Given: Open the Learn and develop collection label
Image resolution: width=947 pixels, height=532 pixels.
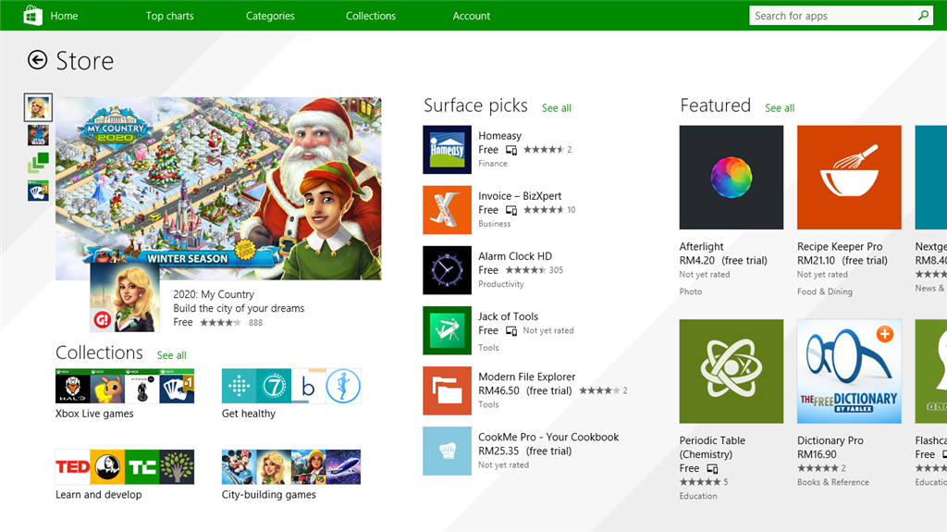Looking at the screenshot, I should tap(98, 494).
